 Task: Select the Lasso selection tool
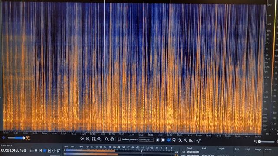pos(174,140)
